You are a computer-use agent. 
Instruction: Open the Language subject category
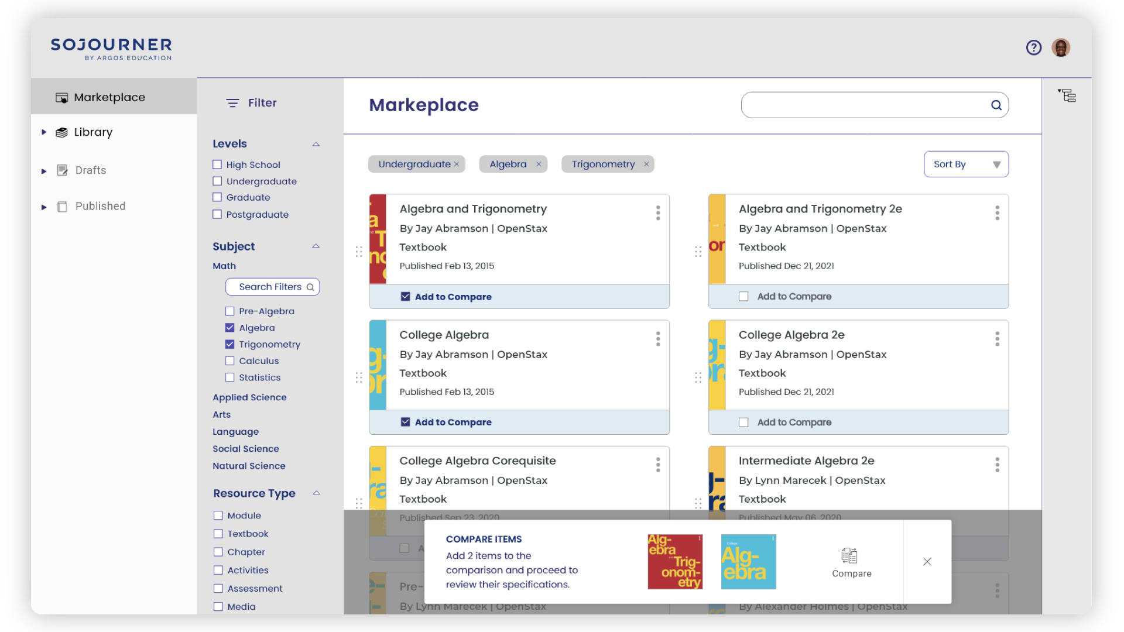pyautogui.click(x=235, y=432)
